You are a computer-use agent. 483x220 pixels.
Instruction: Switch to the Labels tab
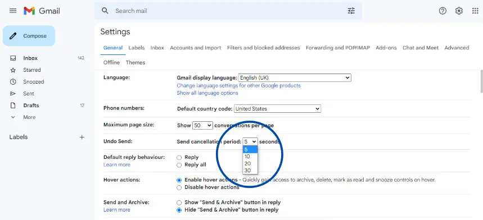coord(137,48)
